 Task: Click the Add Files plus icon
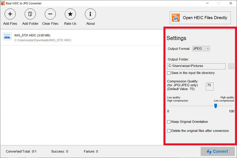10,14
